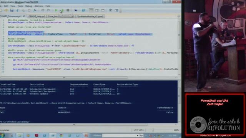Open New Remote PowerShell Tab icon
Image resolution: width=246 pixels, height=138 pixels.
point(76,10)
